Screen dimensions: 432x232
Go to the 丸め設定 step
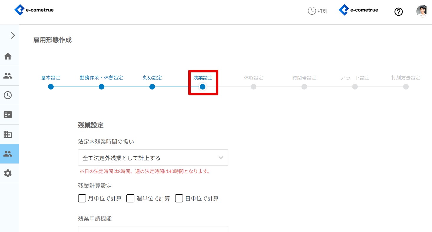coord(152,78)
